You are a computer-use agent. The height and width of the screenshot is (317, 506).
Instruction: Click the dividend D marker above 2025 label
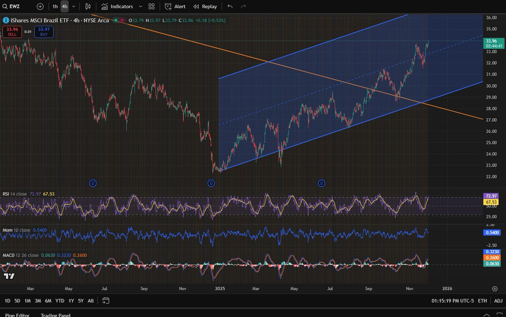point(211,183)
